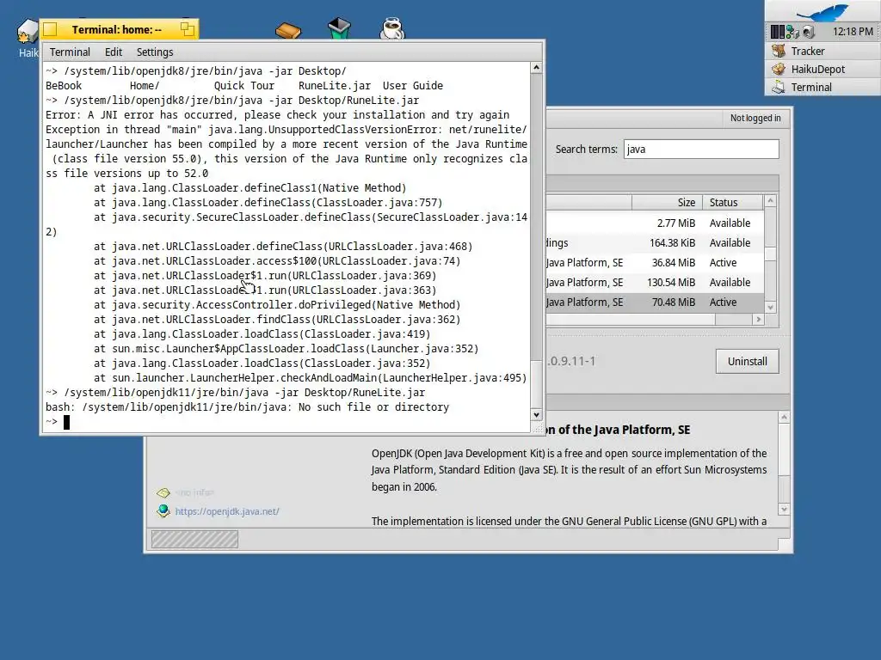Image resolution: width=881 pixels, height=660 pixels.
Task: Click the bash No such file error line
Action: (x=247, y=406)
